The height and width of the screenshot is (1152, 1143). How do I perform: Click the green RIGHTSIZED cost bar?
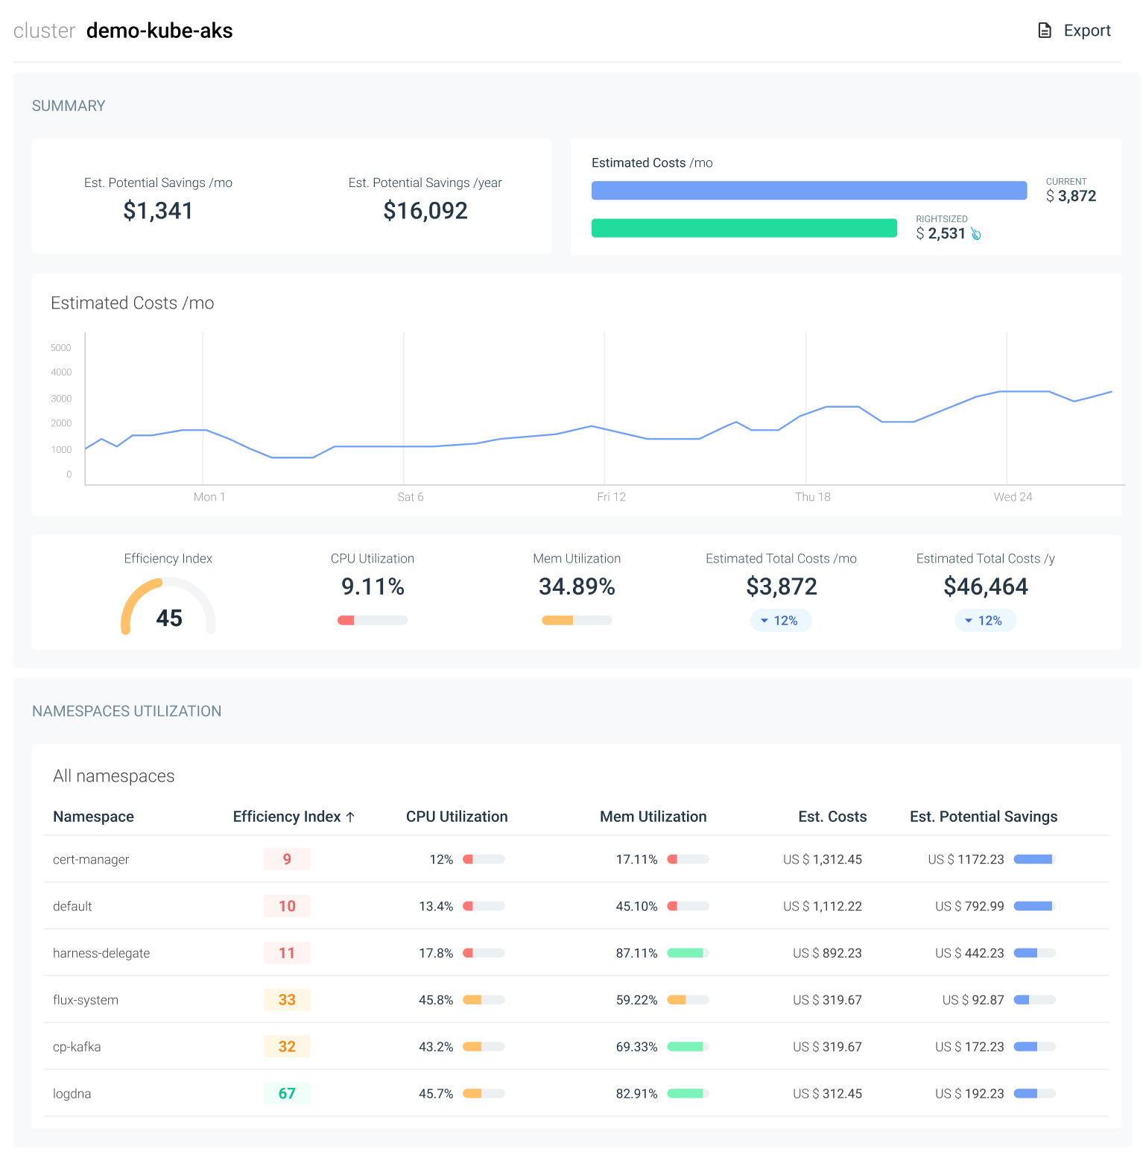[744, 228]
